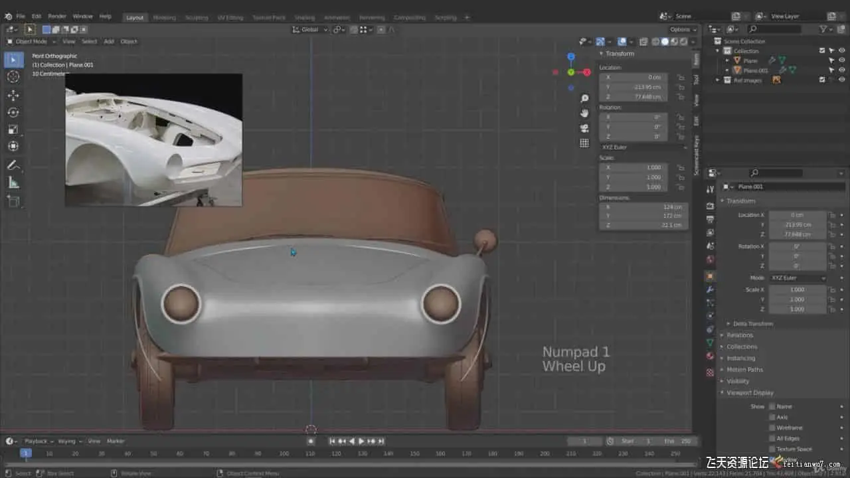Open the Global transform orientation dropdown
The height and width of the screenshot is (478, 850).
pos(310,29)
